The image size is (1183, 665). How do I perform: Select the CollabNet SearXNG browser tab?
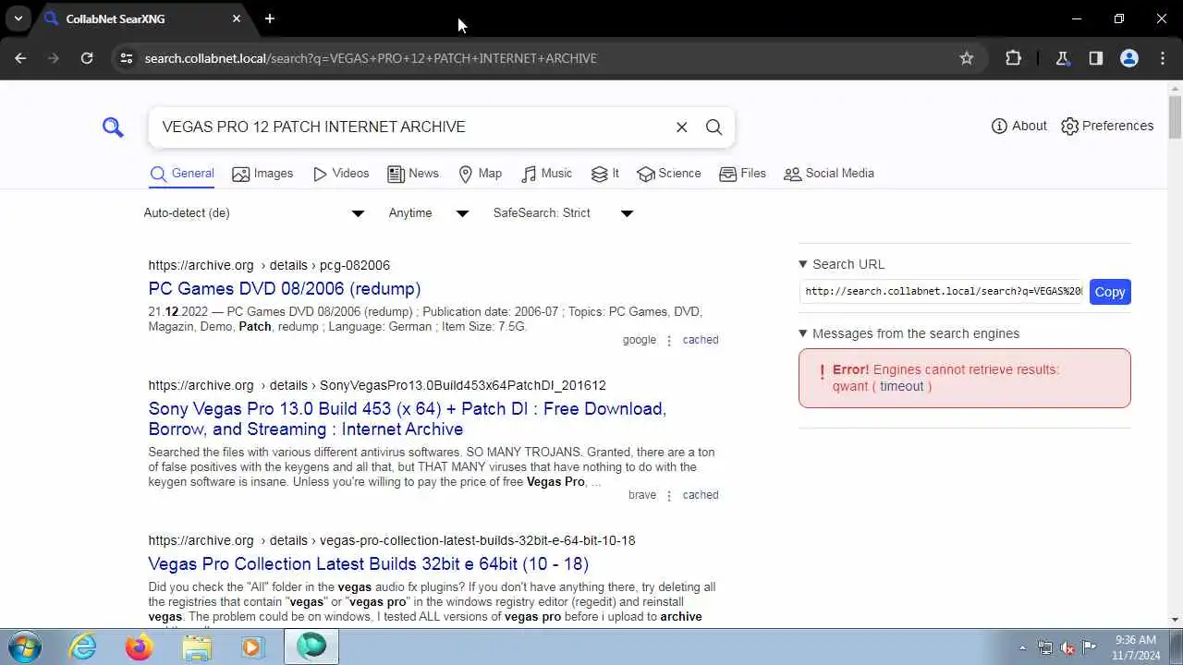(142, 19)
